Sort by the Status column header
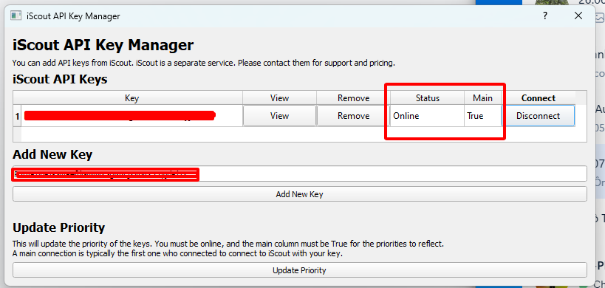 pos(427,98)
